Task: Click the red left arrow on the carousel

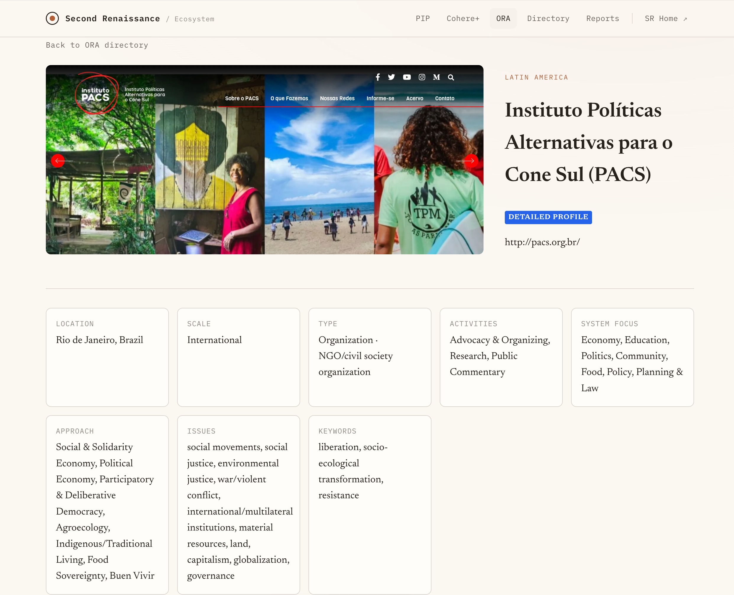Action: click(x=58, y=160)
